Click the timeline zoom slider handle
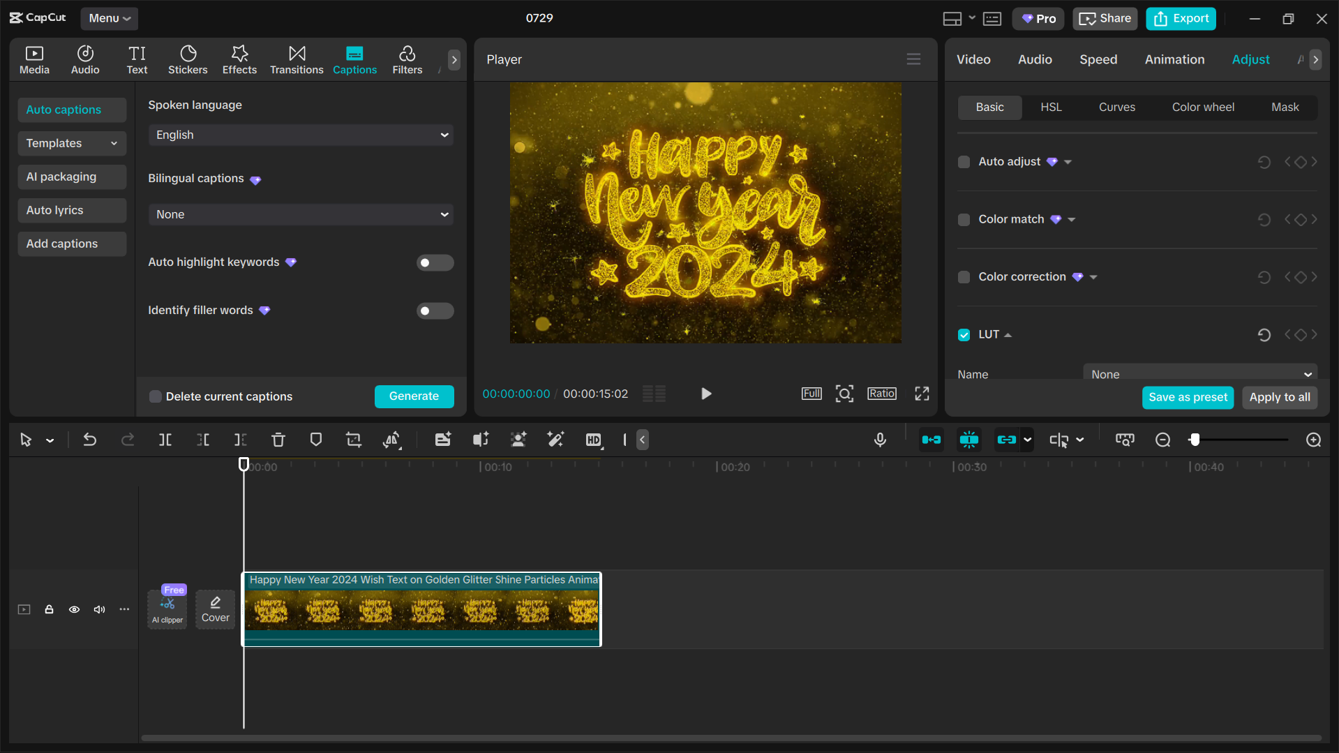 pos(1195,440)
